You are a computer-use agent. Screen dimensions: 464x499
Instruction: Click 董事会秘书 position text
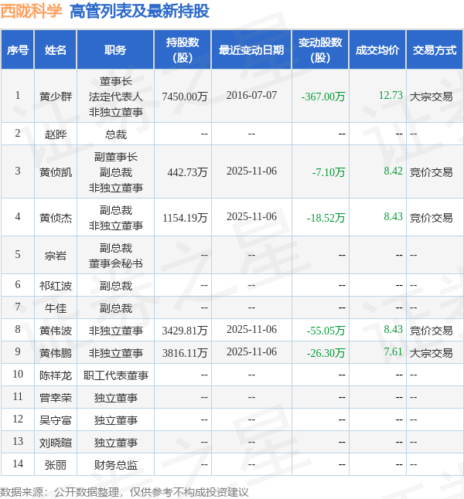[116, 263]
